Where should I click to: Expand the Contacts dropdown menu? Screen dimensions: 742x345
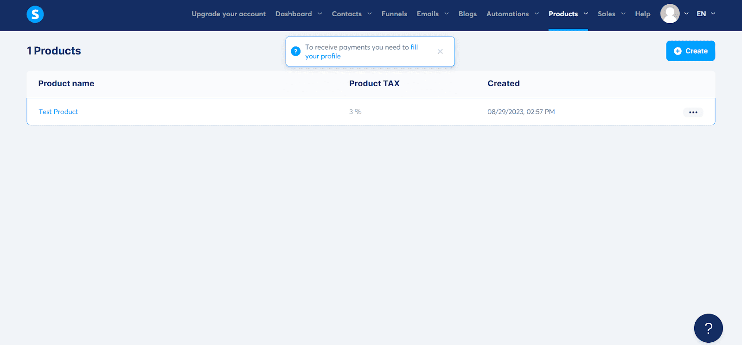(352, 14)
